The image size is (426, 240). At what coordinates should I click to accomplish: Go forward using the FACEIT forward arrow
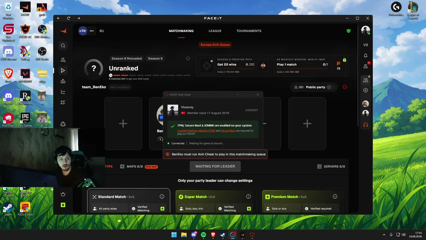coord(79,18)
